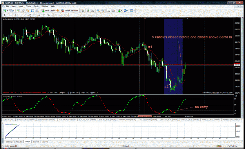Toggle the Auto Scroll chart icon
Viewport: 245px width, 149px height.
(109, 11)
